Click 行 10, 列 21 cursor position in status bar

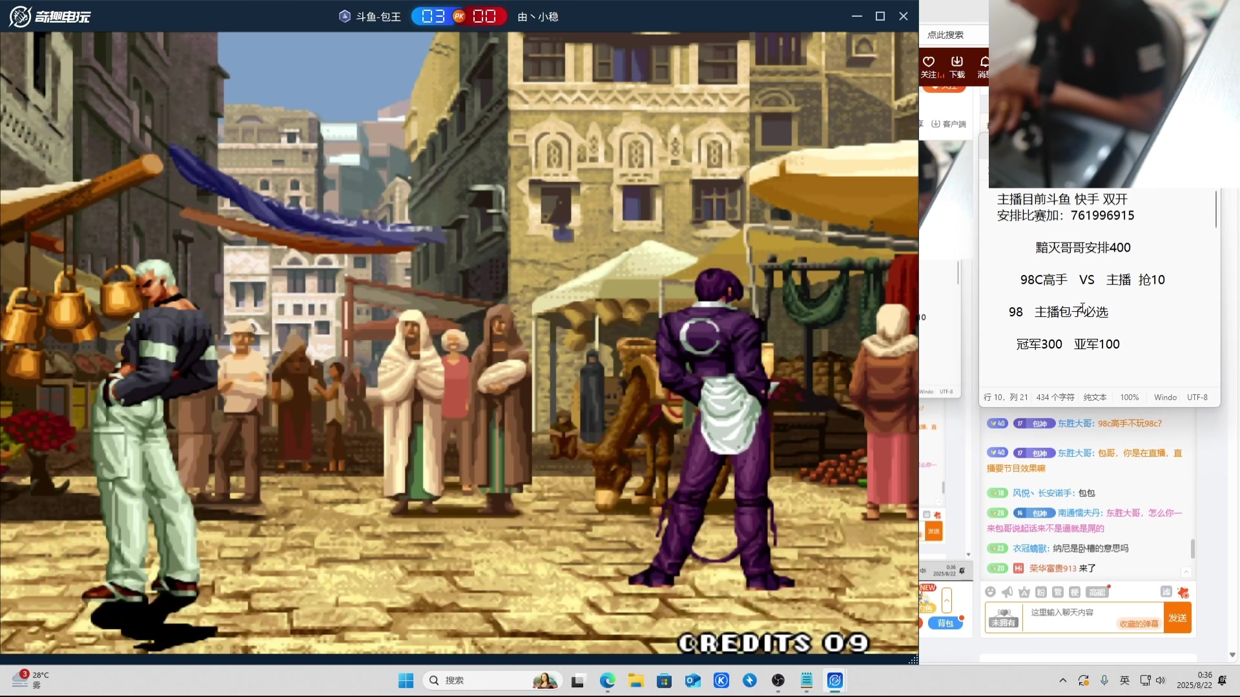tap(1006, 398)
